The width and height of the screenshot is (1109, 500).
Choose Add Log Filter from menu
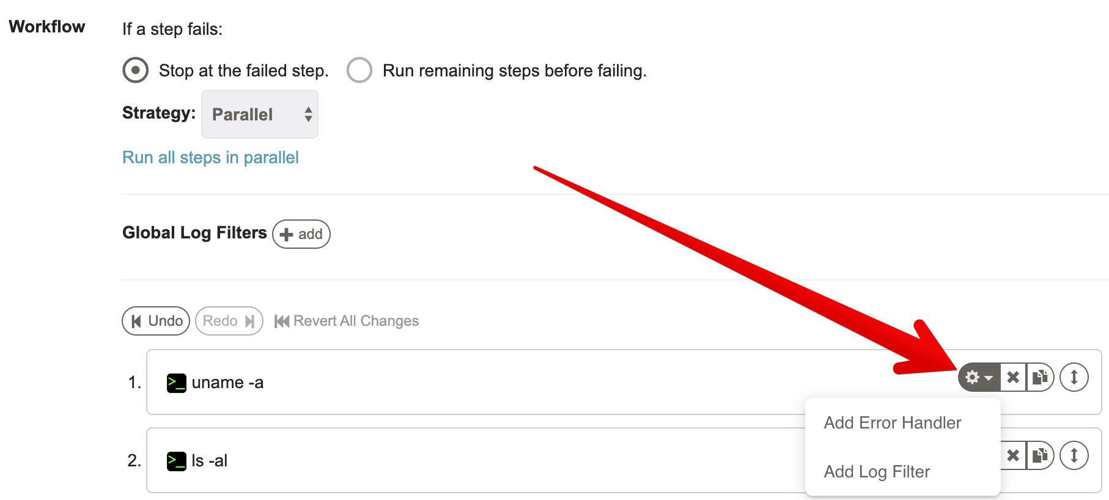[877, 472]
